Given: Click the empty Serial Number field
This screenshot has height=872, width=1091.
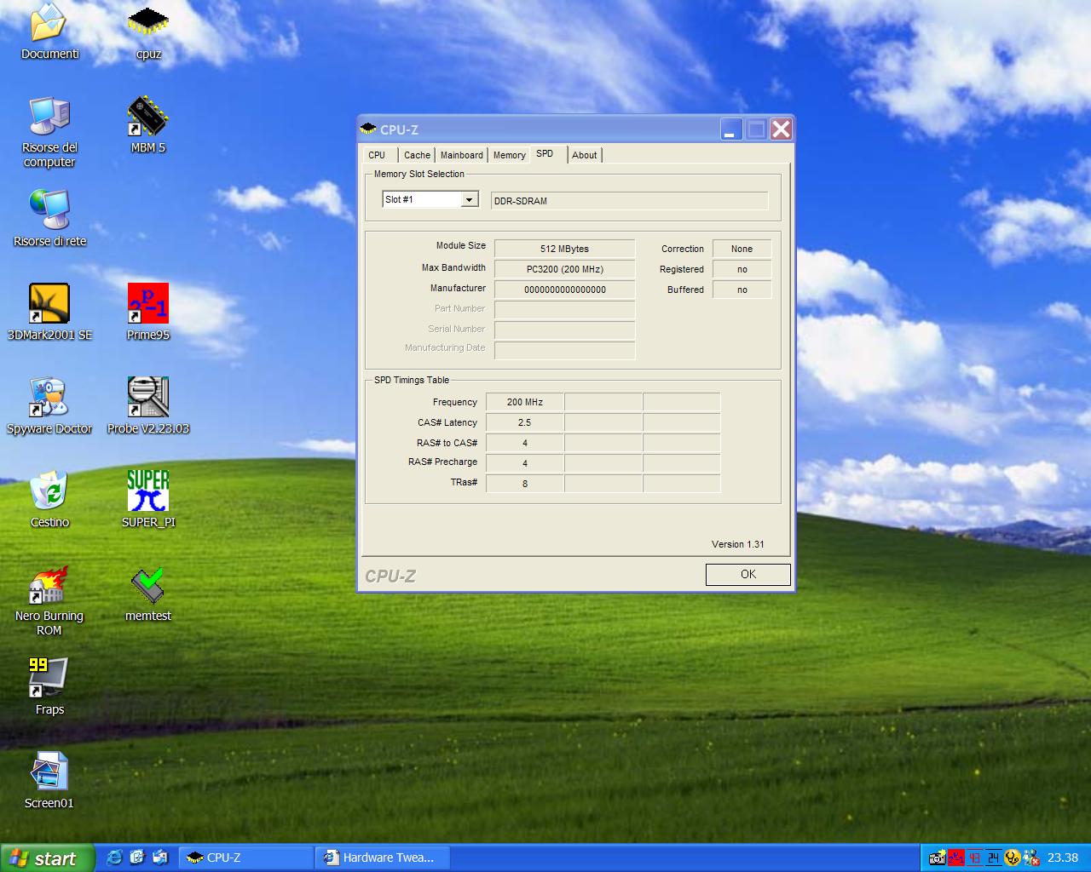Looking at the screenshot, I should pos(564,330).
